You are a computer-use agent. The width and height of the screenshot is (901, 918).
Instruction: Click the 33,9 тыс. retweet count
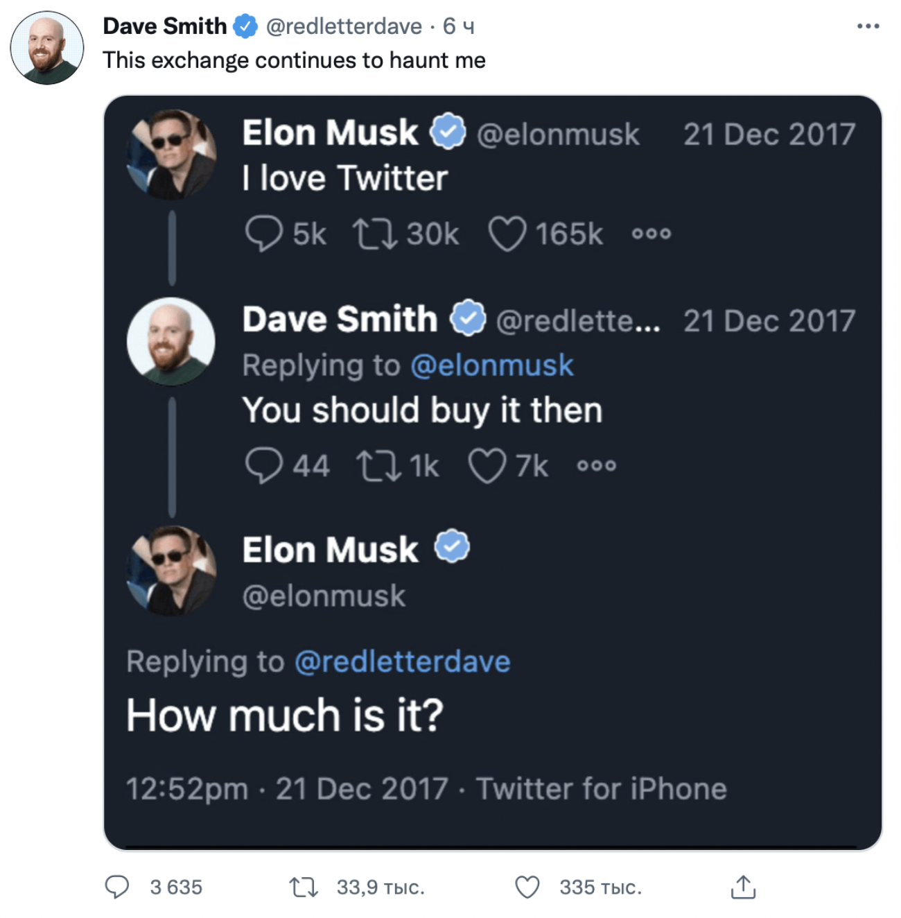[x=380, y=887]
